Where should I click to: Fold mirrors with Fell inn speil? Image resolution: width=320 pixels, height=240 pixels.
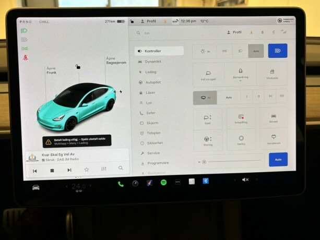tap(208, 75)
